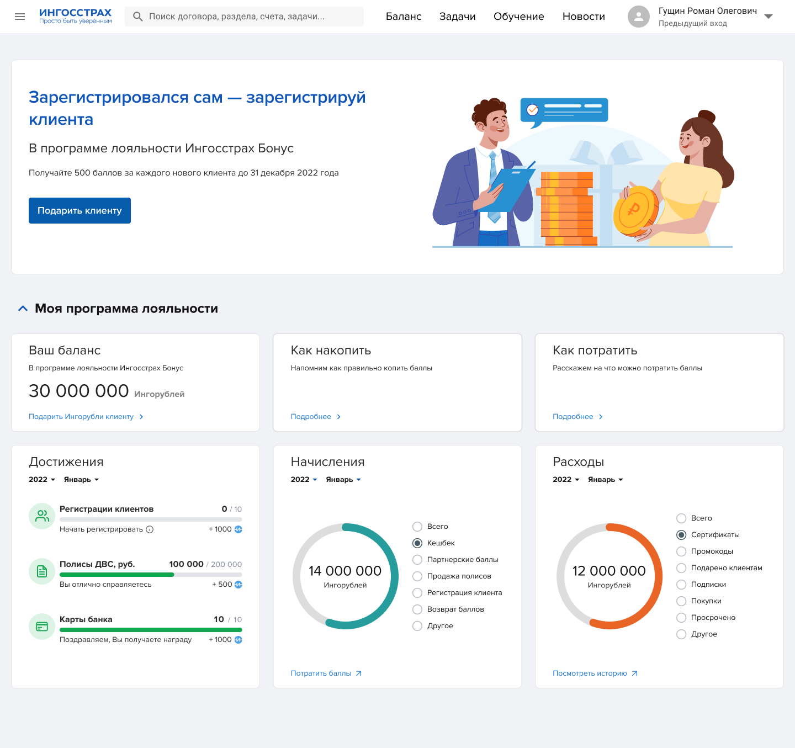Select the Кешбек radio button
This screenshot has height=748, width=795.
417,543
